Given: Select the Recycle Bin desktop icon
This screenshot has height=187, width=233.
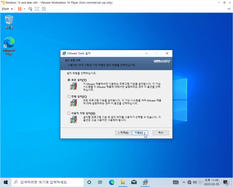Looking at the screenshot, I should pyautogui.click(x=9, y=22).
